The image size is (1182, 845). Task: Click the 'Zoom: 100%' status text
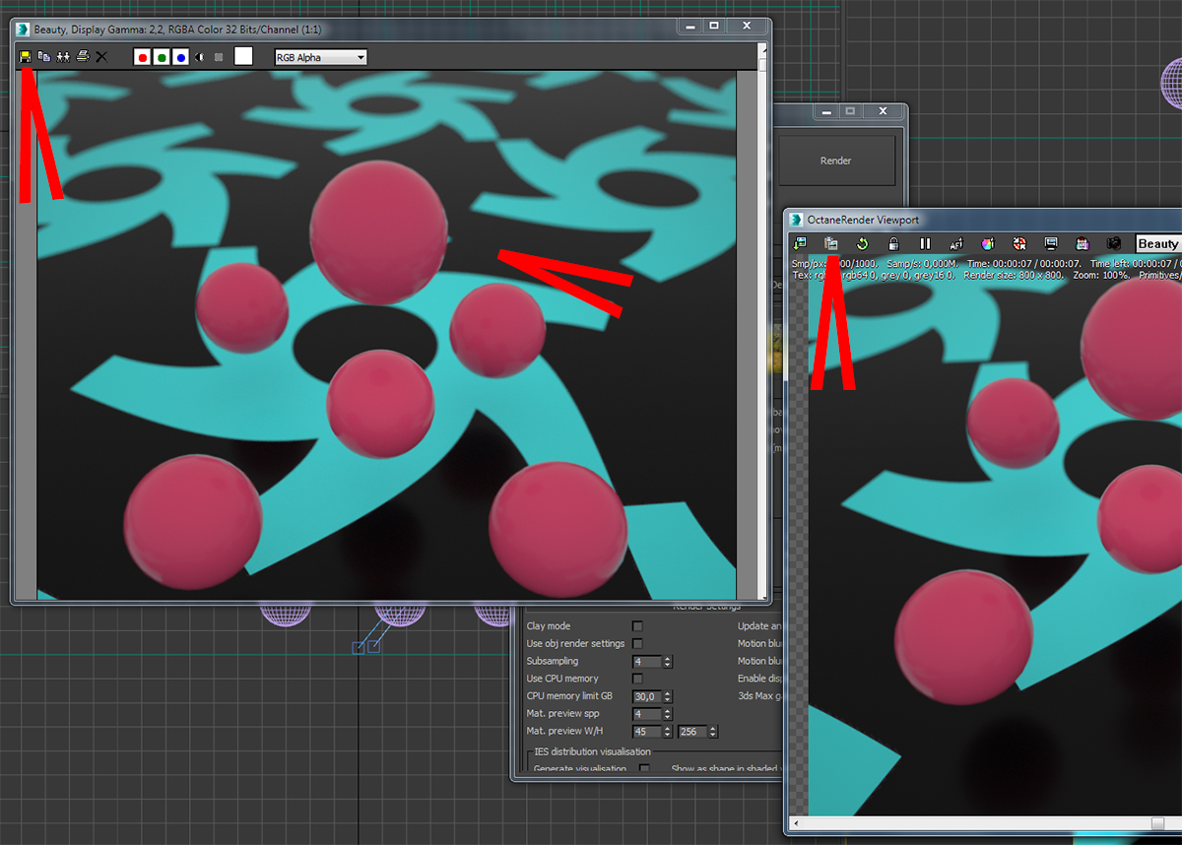(1103, 275)
